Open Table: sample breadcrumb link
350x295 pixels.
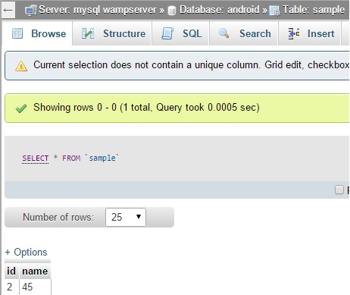click(x=314, y=10)
